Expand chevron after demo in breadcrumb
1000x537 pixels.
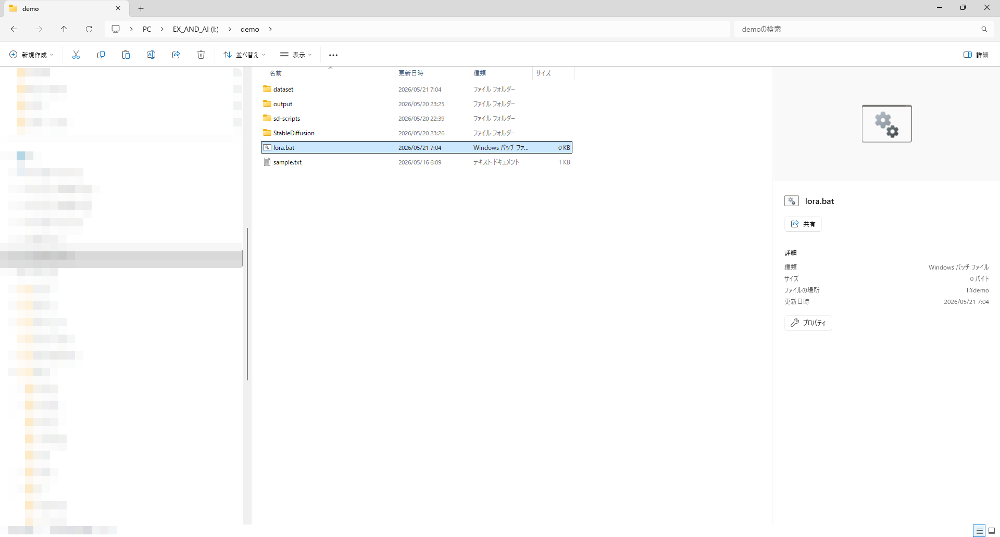[x=270, y=29]
